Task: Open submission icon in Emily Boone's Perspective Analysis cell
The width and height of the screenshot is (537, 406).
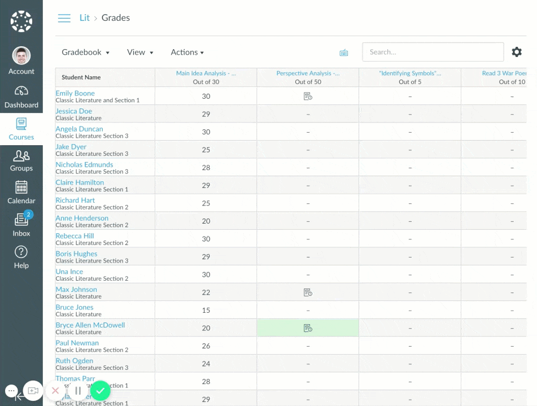Action: coord(307,96)
